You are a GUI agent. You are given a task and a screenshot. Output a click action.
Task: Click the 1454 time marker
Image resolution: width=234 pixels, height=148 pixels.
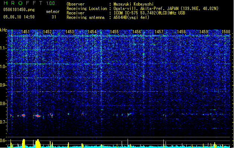point(92,32)
